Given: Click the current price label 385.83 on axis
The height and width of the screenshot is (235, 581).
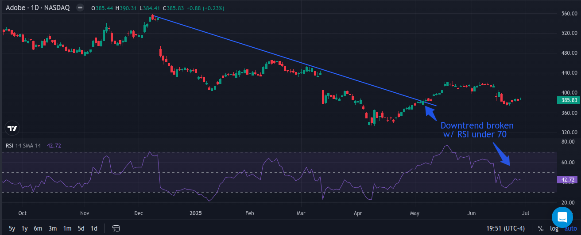Looking at the screenshot, I should pyautogui.click(x=568, y=100).
